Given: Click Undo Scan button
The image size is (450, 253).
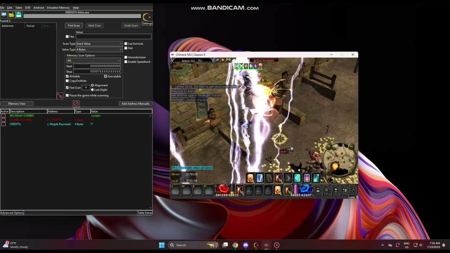Looking at the screenshot, I should (x=131, y=25).
